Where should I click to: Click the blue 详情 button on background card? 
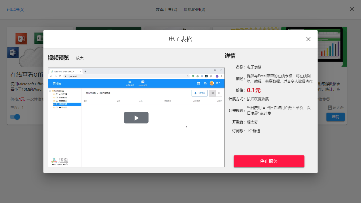tap(335, 117)
